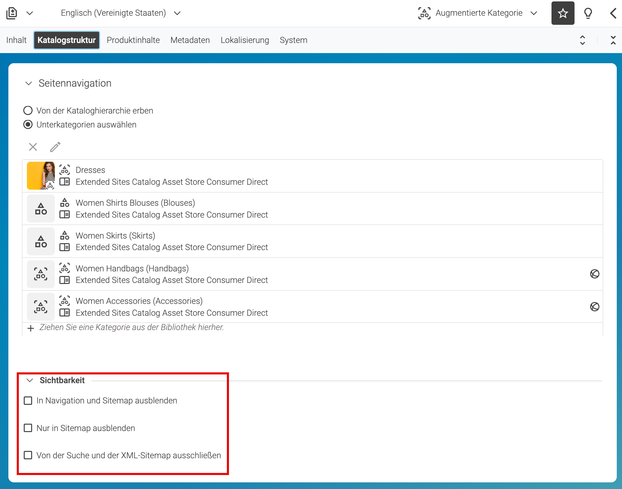Switch to the Produktinhalte tab

133,40
